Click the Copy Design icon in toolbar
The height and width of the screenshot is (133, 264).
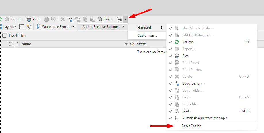point(70,19)
